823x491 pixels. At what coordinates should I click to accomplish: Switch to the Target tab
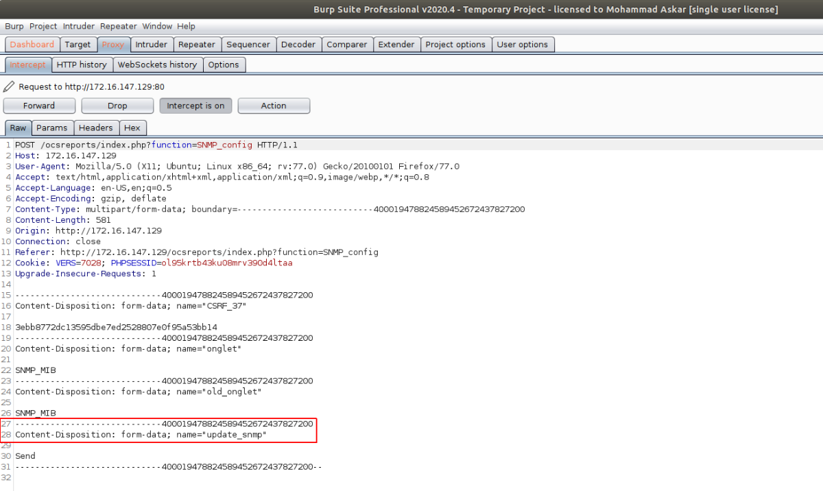77,45
